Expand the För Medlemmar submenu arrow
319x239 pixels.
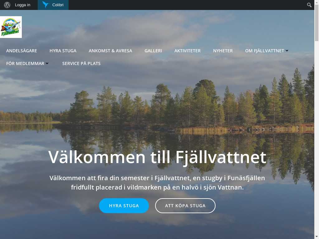(x=47, y=63)
